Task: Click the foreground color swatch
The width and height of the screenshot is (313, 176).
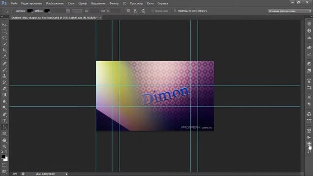Action: 3,156
